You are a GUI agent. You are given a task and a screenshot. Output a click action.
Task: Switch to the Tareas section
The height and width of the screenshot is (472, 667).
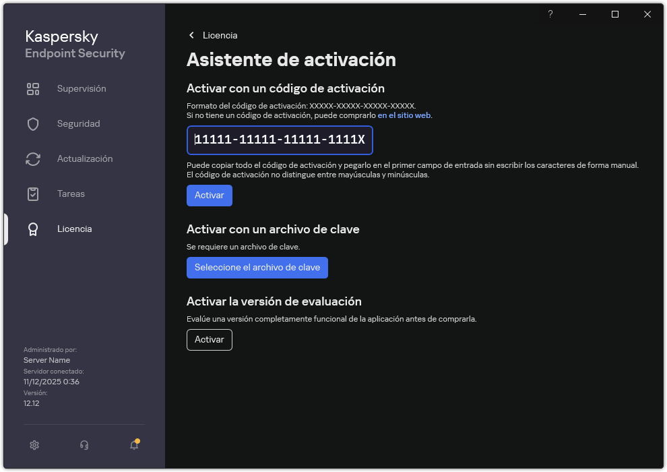(71, 194)
